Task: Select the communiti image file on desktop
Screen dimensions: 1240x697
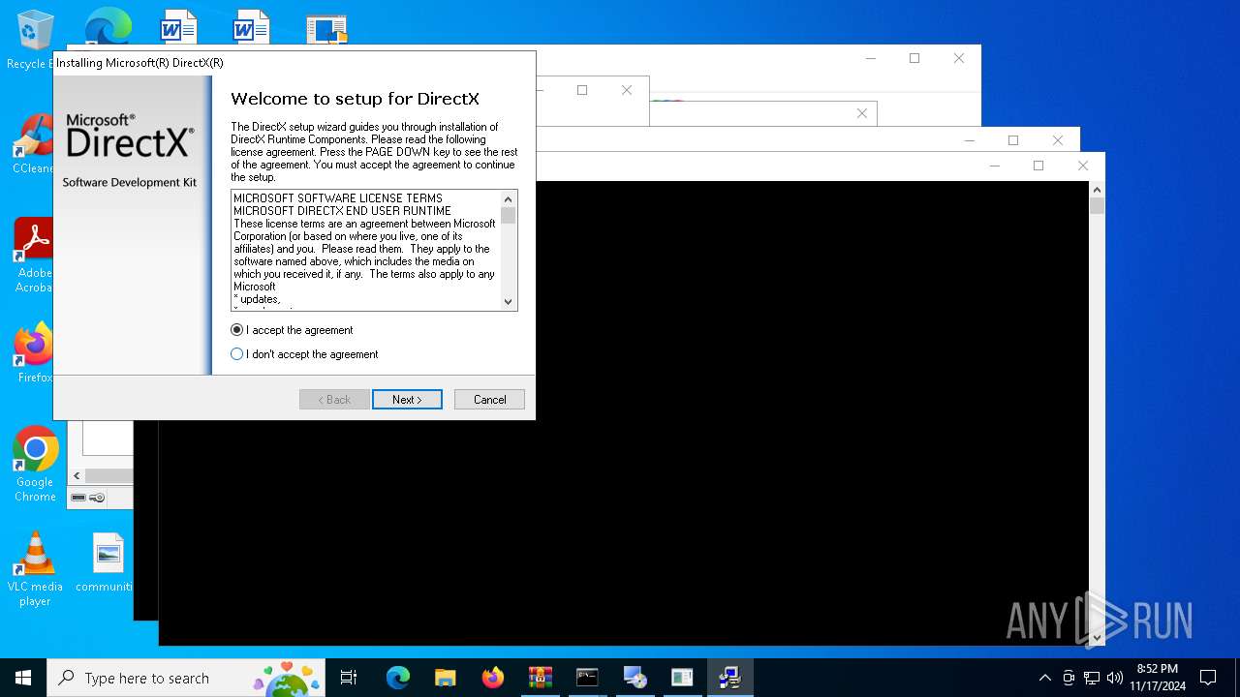Action: (108, 562)
